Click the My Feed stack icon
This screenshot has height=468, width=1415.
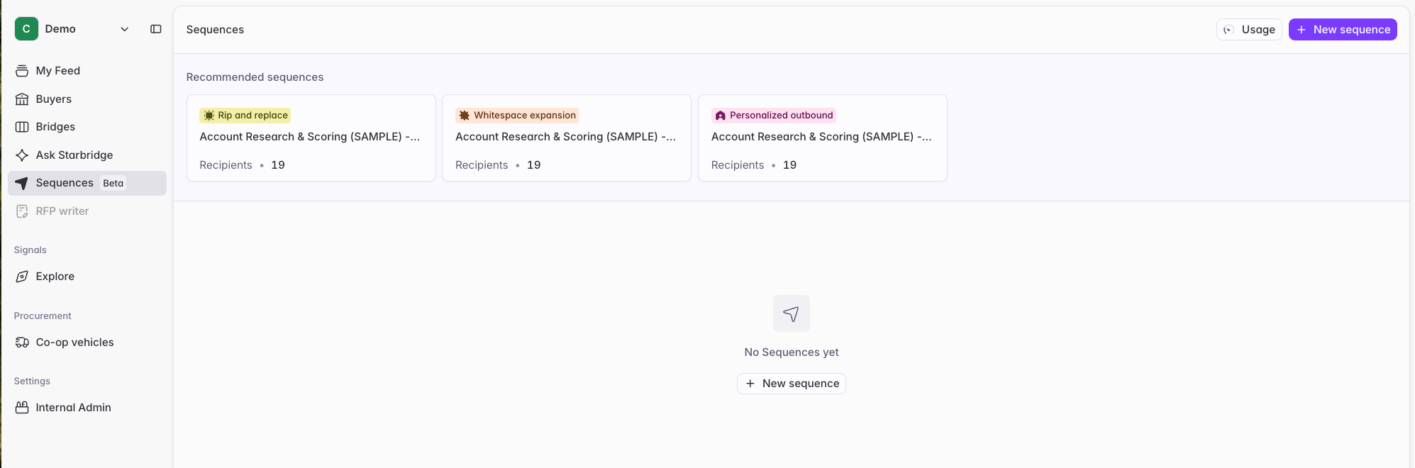click(x=22, y=71)
